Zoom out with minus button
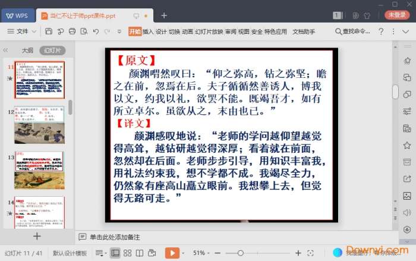Image resolution: width=416 pixels, height=261 pixels. [218, 253]
